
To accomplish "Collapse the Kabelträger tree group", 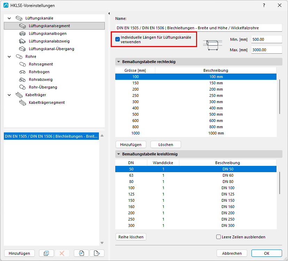I will 9,95.
